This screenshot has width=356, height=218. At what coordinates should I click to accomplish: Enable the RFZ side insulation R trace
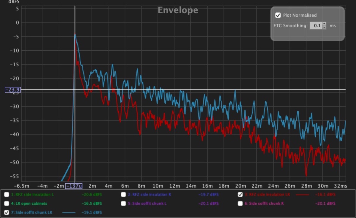click(123, 195)
